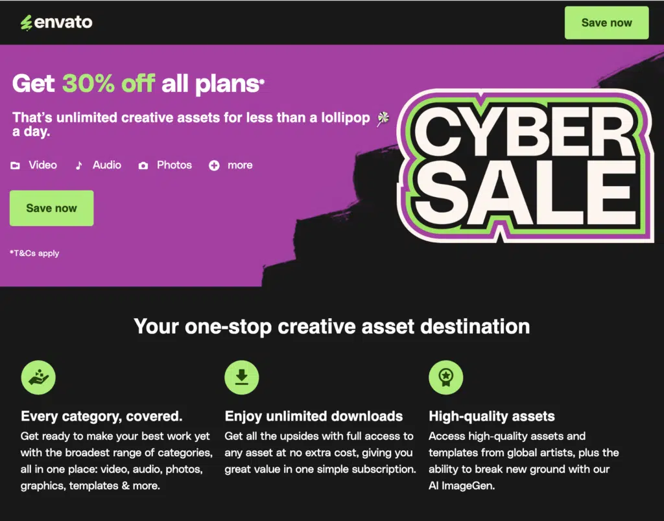
Task: Click the Envato logo in the header
Action: click(x=56, y=23)
